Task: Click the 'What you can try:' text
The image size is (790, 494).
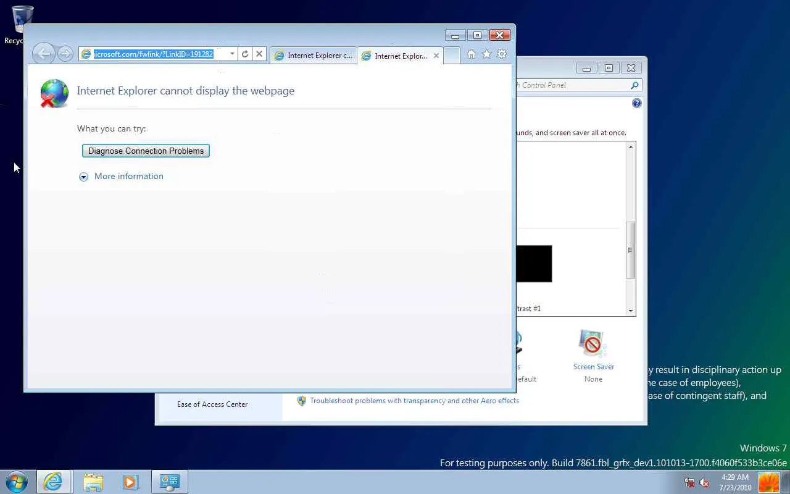Action: 112,129
